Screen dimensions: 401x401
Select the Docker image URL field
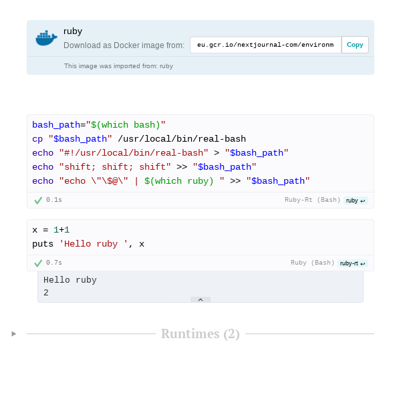pos(266,45)
